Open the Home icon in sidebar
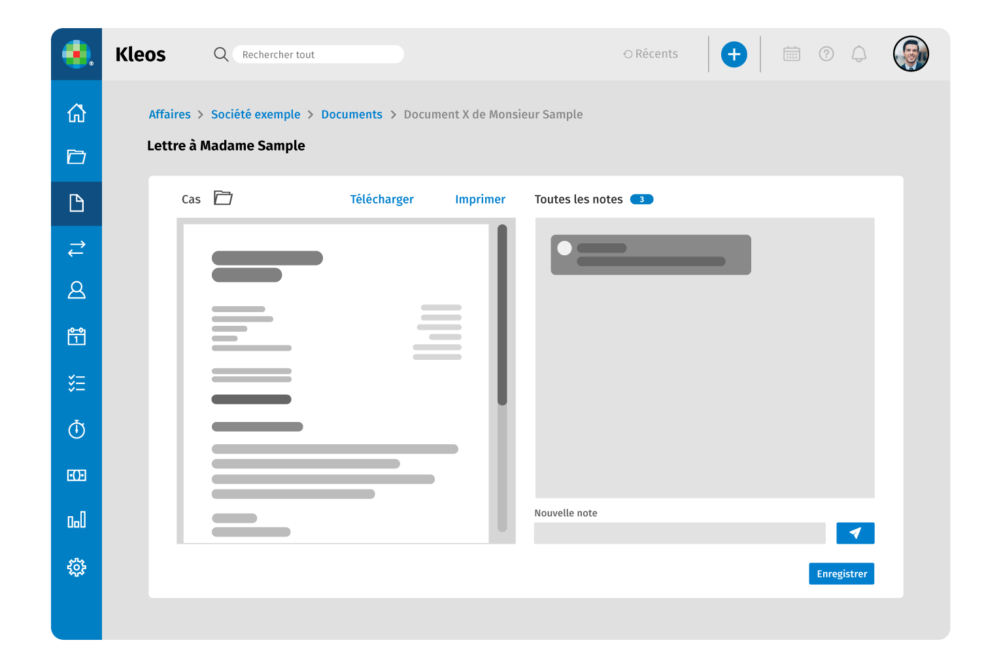1001x668 pixels. click(76, 113)
